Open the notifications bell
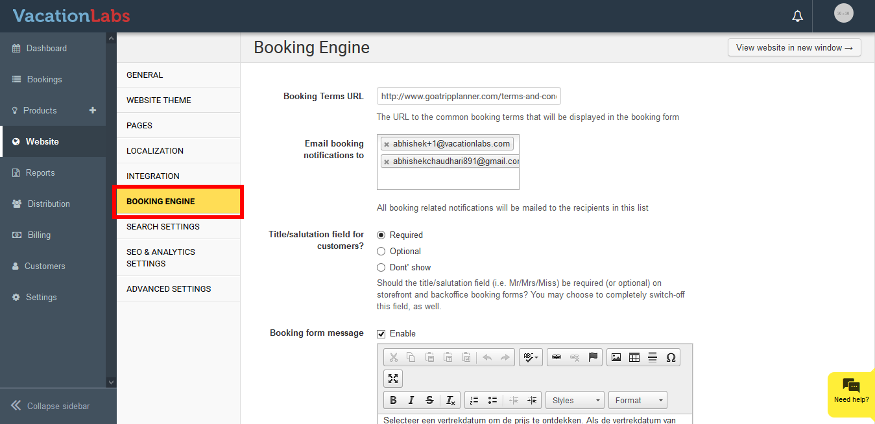Viewport: 875px width, 424px height. 797,16
